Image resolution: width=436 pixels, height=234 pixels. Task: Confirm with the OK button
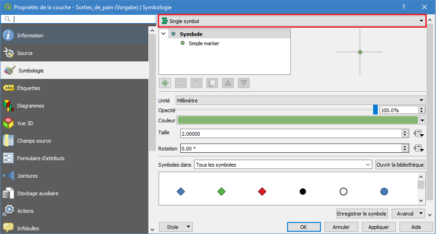(x=304, y=227)
